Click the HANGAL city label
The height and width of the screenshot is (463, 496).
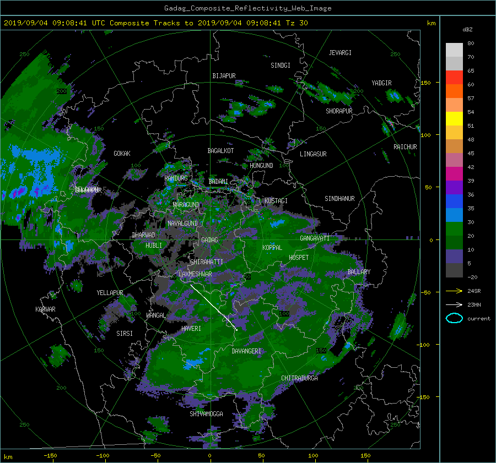pyautogui.click(x=155, y=315)
